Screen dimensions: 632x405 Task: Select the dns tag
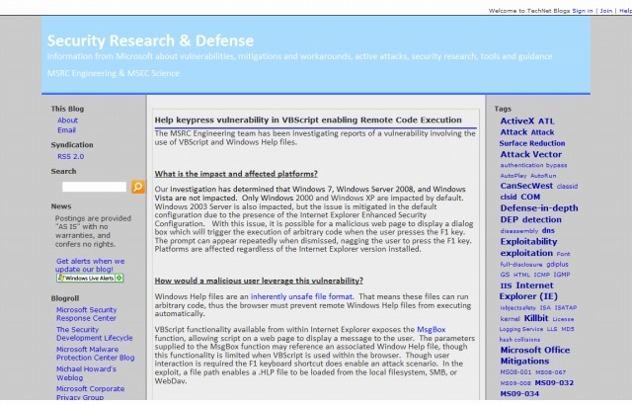[548, 230]
